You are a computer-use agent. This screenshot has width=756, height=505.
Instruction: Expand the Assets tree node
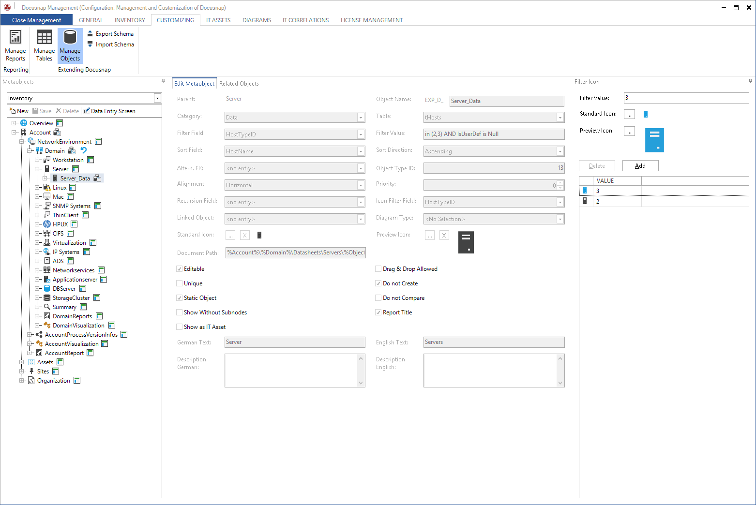pyautogui.click(x=22, y=362)
